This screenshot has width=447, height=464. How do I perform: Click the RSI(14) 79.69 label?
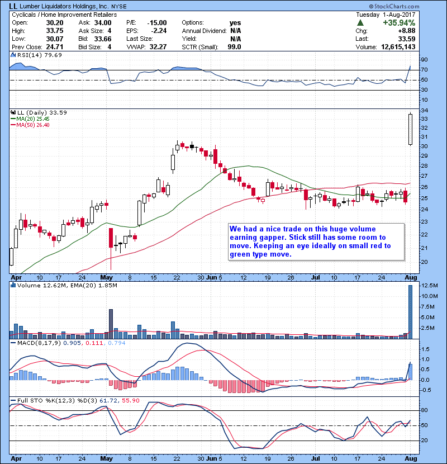pos(39,55)
